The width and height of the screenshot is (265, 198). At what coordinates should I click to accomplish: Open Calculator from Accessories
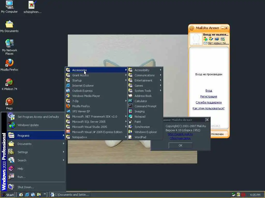(x=145, y=101)
